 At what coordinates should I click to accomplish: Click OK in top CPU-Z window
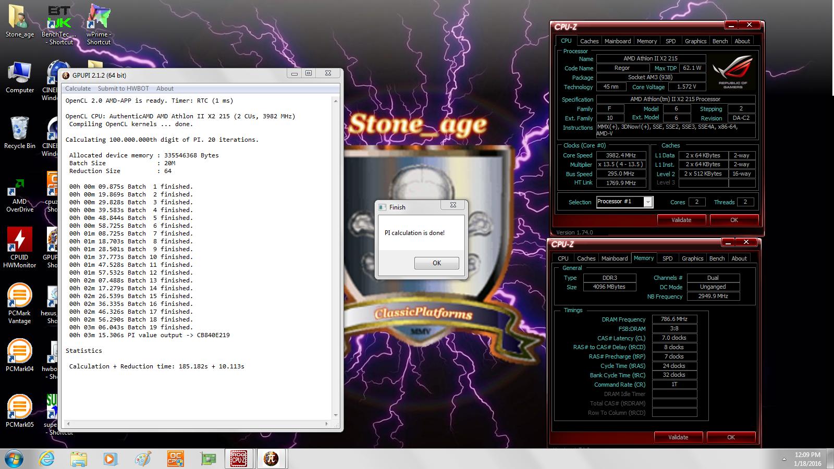tap(734, 220)
